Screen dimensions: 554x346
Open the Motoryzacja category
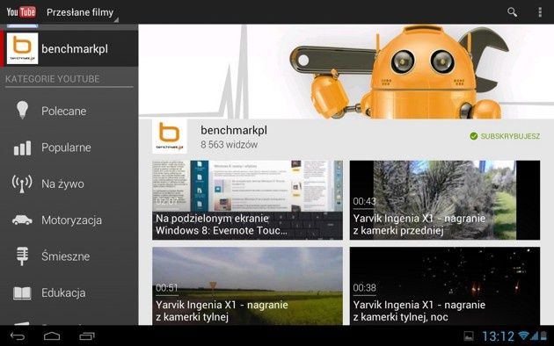pos(69,220)
